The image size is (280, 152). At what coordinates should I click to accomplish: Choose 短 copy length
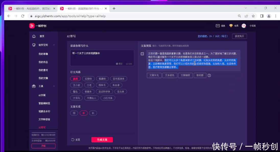pyautogui.click(x=74, y=113)
